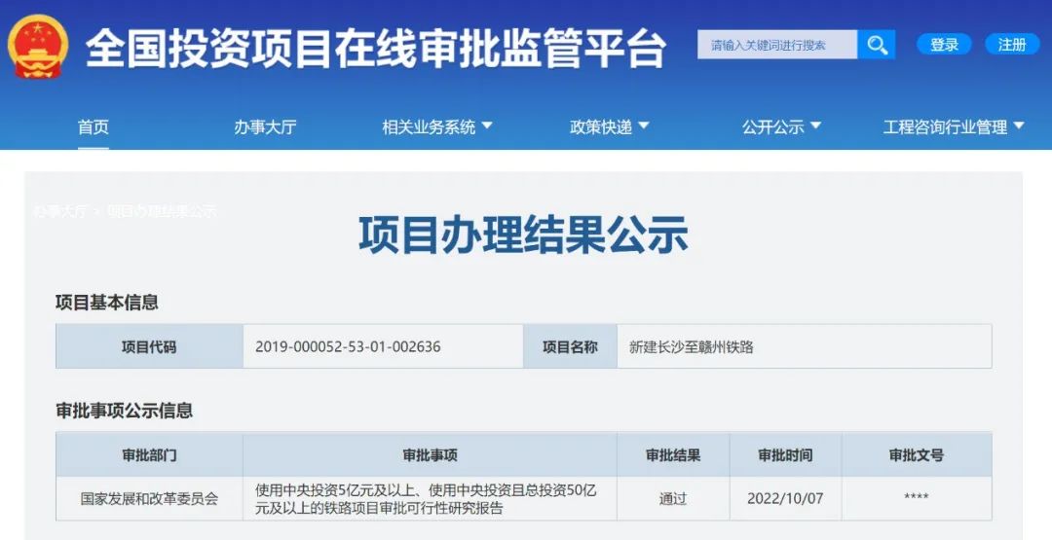This screenshot has height=540, width=1052.
Task: Select project code 2019-000052-53-01-002636 cell
Action: tap(383, 346)
